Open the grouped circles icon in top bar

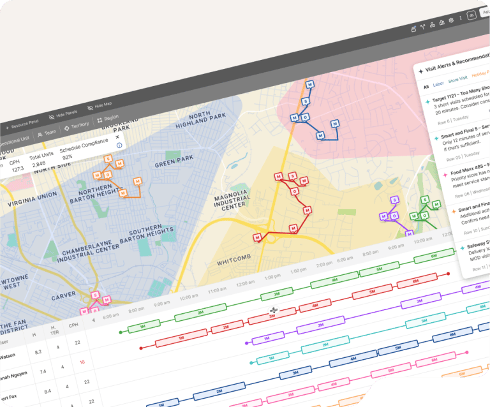click(x=432, y=25)
